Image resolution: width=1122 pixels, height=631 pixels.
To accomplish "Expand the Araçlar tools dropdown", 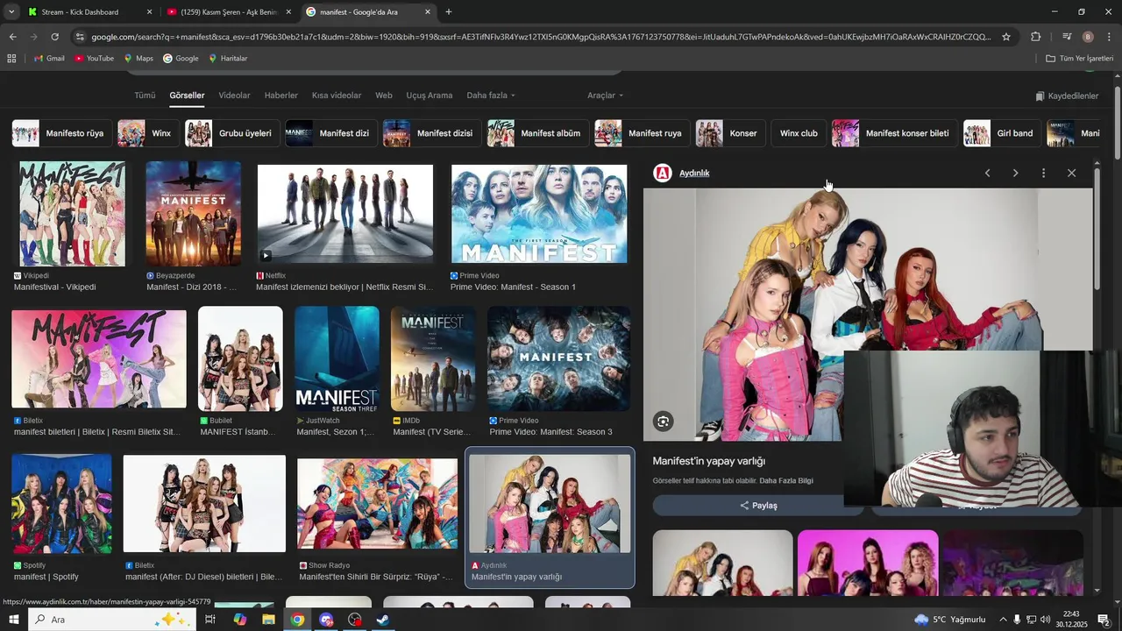I will 605,96.
